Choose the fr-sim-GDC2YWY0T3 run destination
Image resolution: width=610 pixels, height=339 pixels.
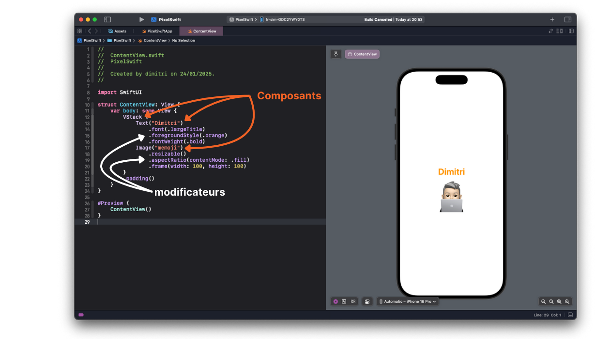(x=282, y=20)
